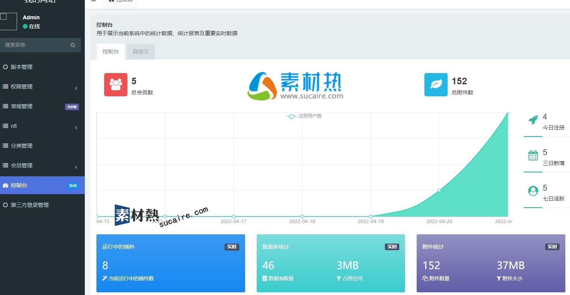The height and width of the screenshot is (295, 570).
Task: Click the magic wand icon beside 当前运行中的插件数
Action: coord(105,278)
